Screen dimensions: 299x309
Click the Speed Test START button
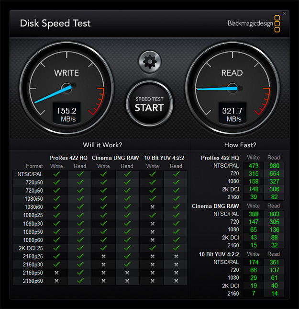pos(149,104)
